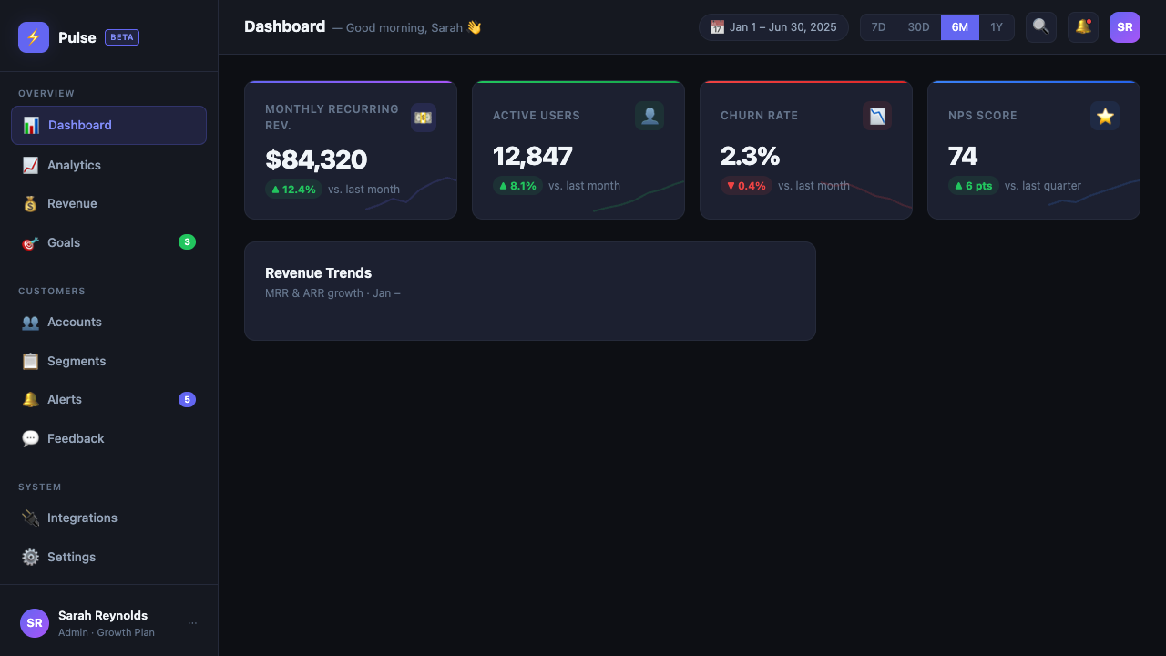Screen dimensions: 1166x656
Task: Click the SR avatar in the sidebar footer
Action: (35, 623)
